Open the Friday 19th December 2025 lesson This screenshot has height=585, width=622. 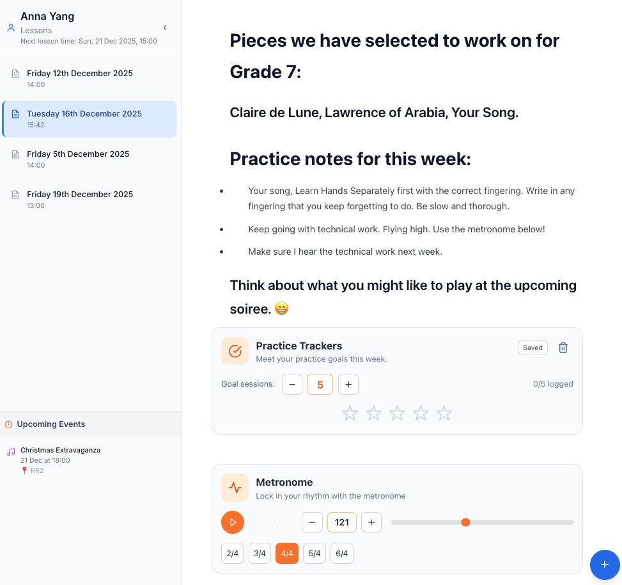[x=80, y=199]
